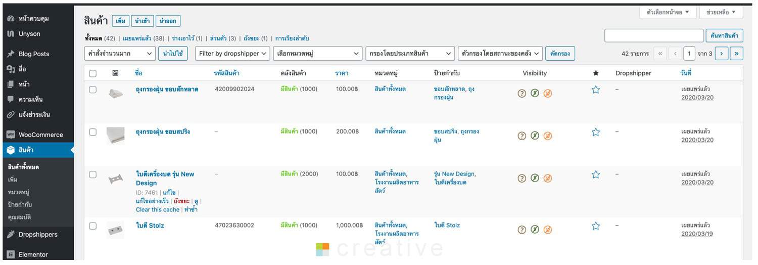Sort by the image column header icon
758x265 pixels.
click(x=115, y=73)
